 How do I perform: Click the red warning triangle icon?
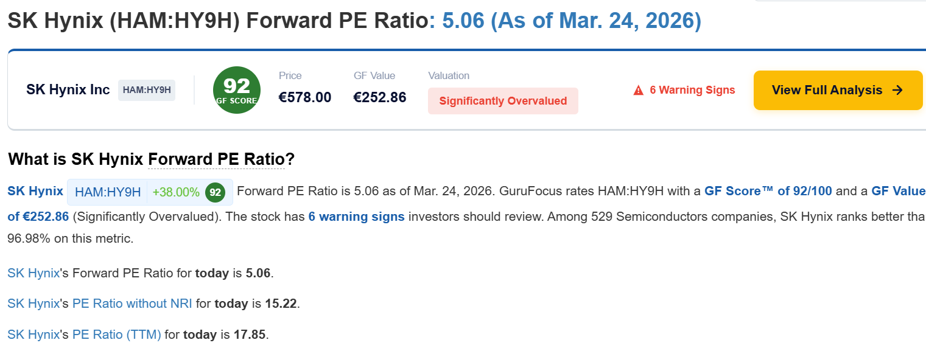(x=638, y=91)
